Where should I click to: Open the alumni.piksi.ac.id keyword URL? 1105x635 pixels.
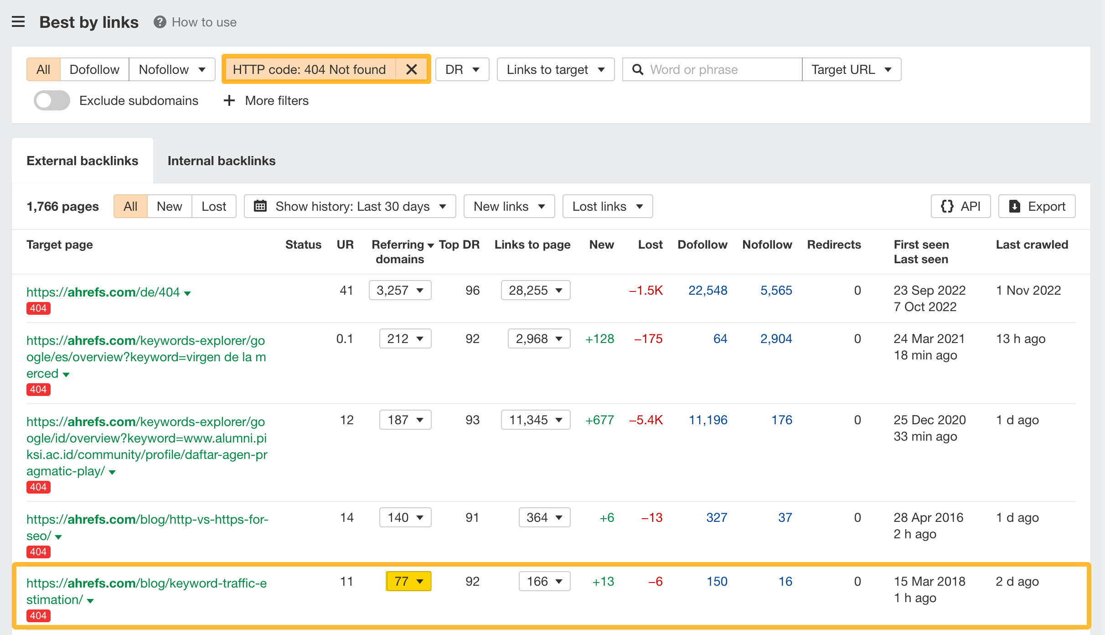click(147, 446)
